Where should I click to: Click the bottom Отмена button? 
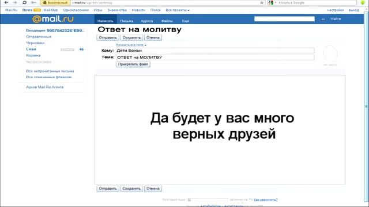tap(153, 189)
